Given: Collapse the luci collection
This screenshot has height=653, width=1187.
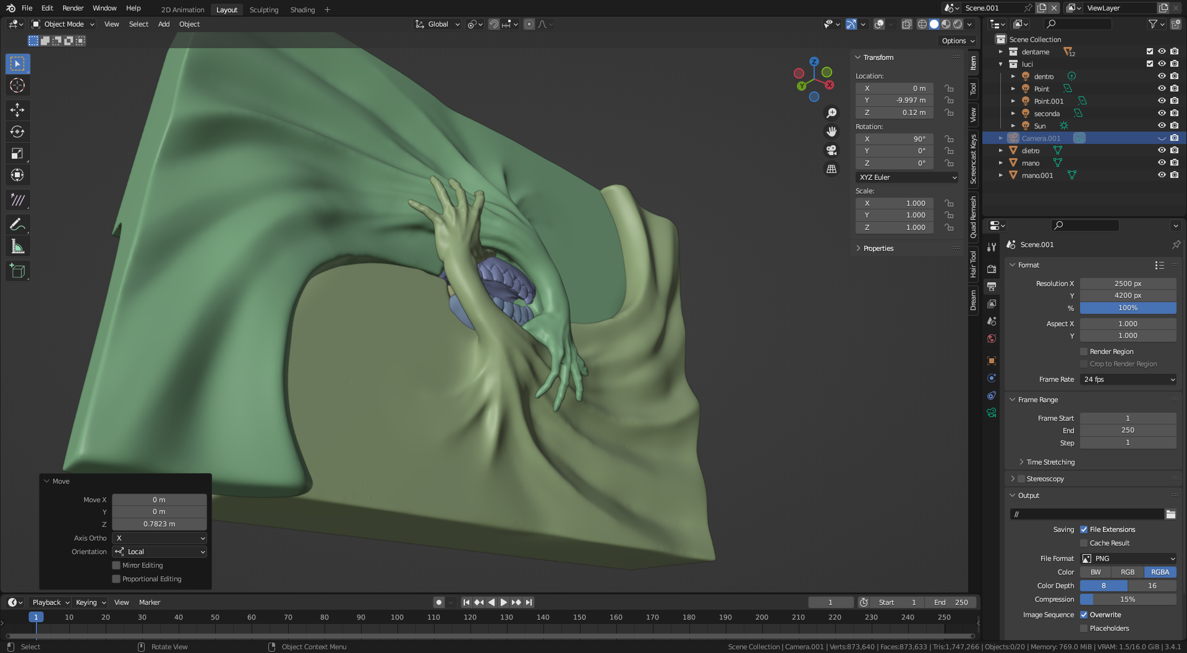Looking at the screenshot, I should pyautogui.click(x=1001, y=64).
